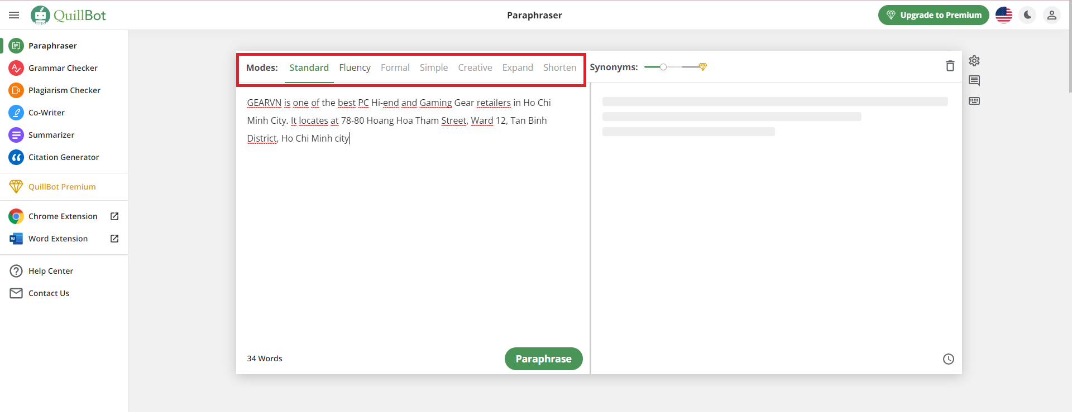Open settings gear icon
This screenshot has width=1072, height=412.
(974, 61)
